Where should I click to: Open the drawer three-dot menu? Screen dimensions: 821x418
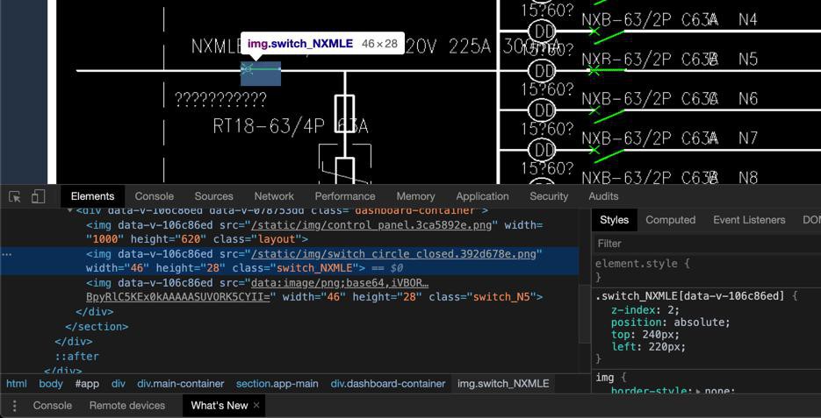pos(15,406)
